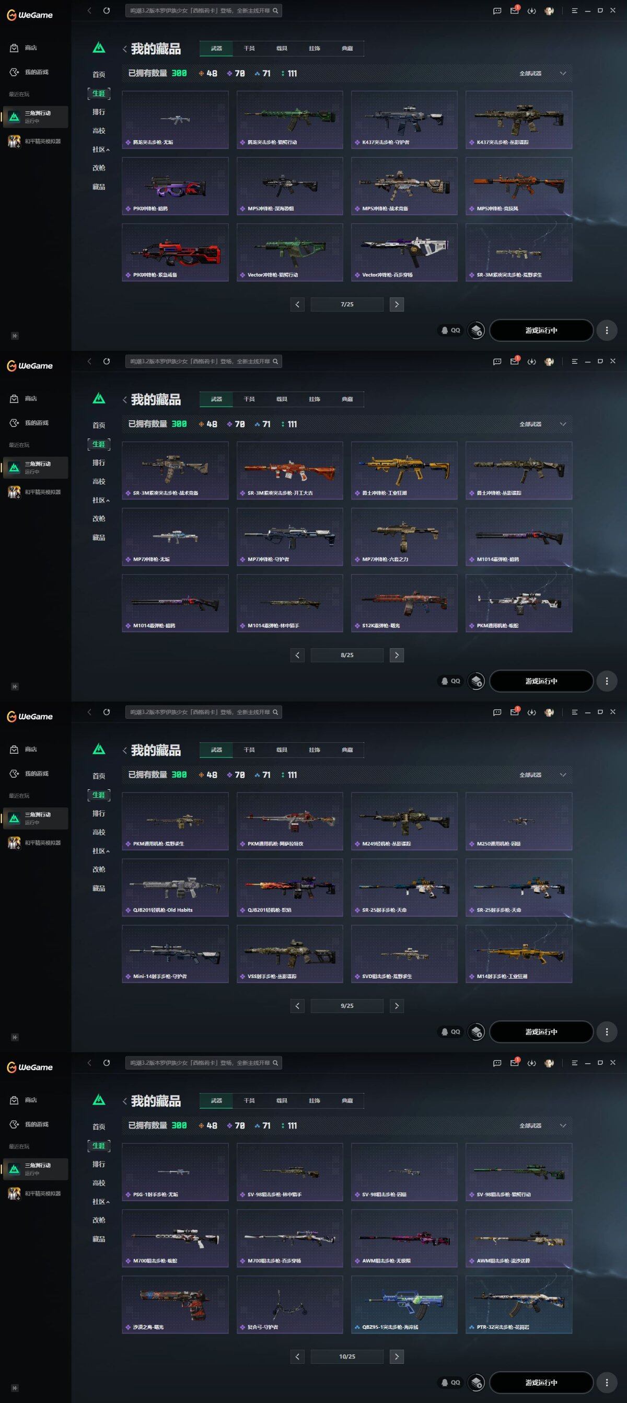This screenshot has height=1403, width=627.
Task: Switch to 干员 tab in page 10/25 window
Action: (x=249, y=1101)
